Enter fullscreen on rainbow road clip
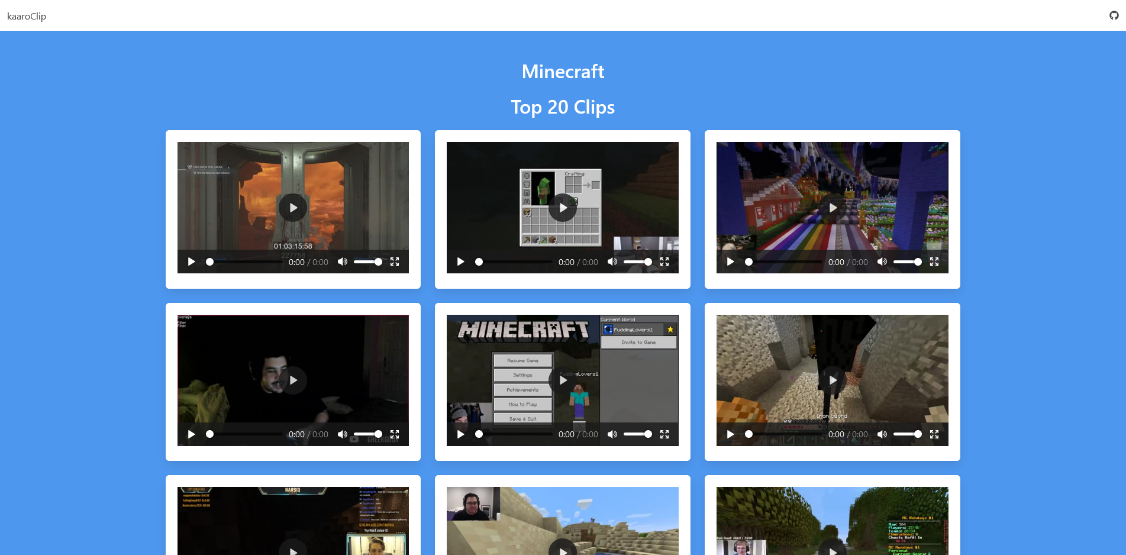 click(x=934, y=262)
